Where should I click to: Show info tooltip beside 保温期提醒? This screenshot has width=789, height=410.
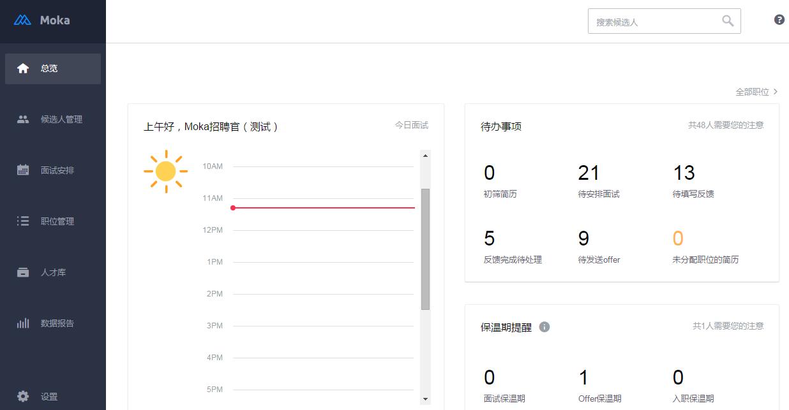click(x=544, y=327)
